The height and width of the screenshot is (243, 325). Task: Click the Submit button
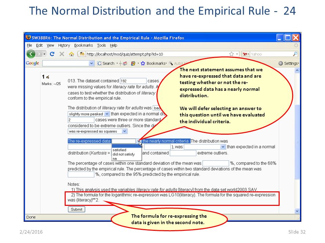click(x=77, y=209)
